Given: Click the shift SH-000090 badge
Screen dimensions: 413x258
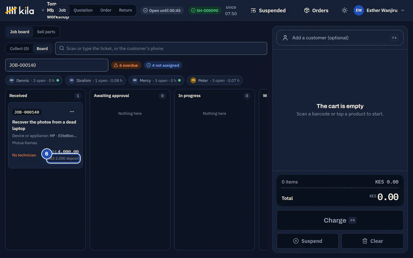Looking at the screenshot, I should coord(205,10).
